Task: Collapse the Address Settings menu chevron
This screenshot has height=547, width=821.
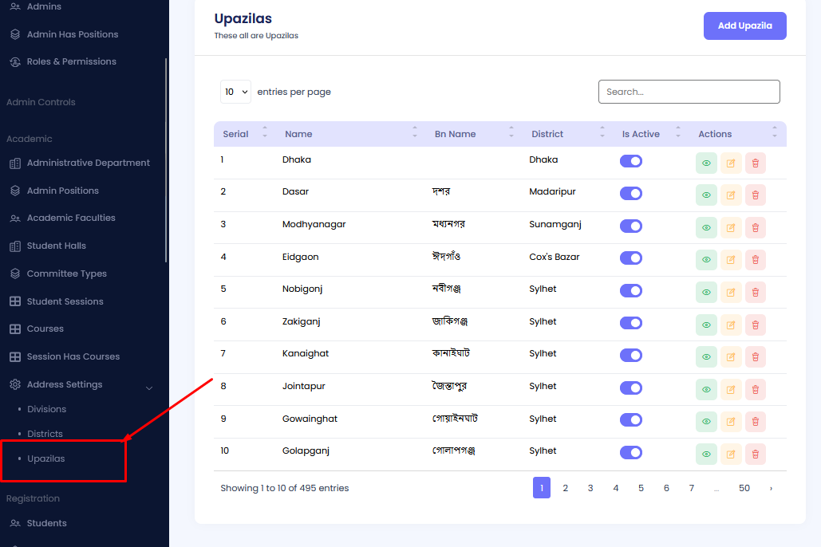Action: (x=149, y=388)
